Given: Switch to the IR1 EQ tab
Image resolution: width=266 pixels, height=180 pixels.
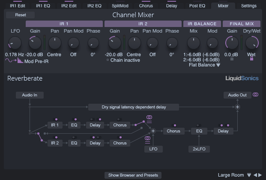Looking at the screenshot, I should coord(43,6).
